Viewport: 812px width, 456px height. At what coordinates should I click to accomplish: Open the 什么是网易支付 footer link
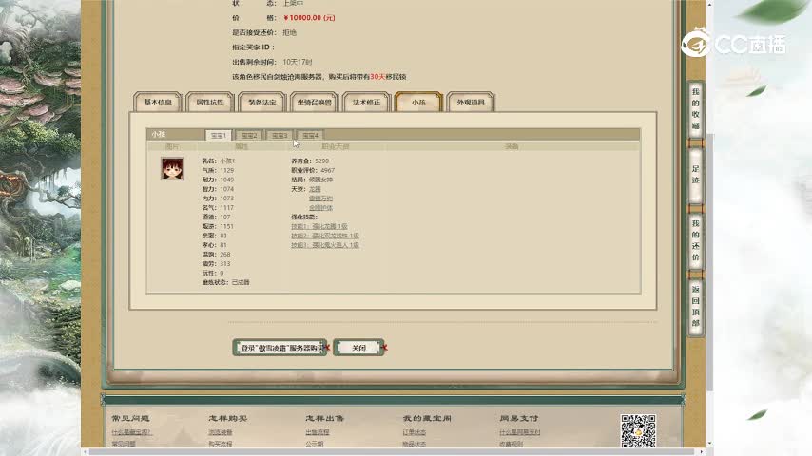pyautogui.click(x=520, y=432)
